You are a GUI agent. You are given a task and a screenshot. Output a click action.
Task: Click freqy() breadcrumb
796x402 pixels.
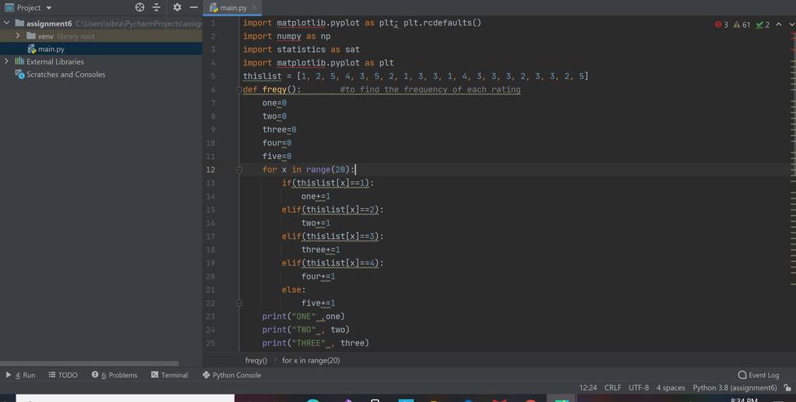256,360
